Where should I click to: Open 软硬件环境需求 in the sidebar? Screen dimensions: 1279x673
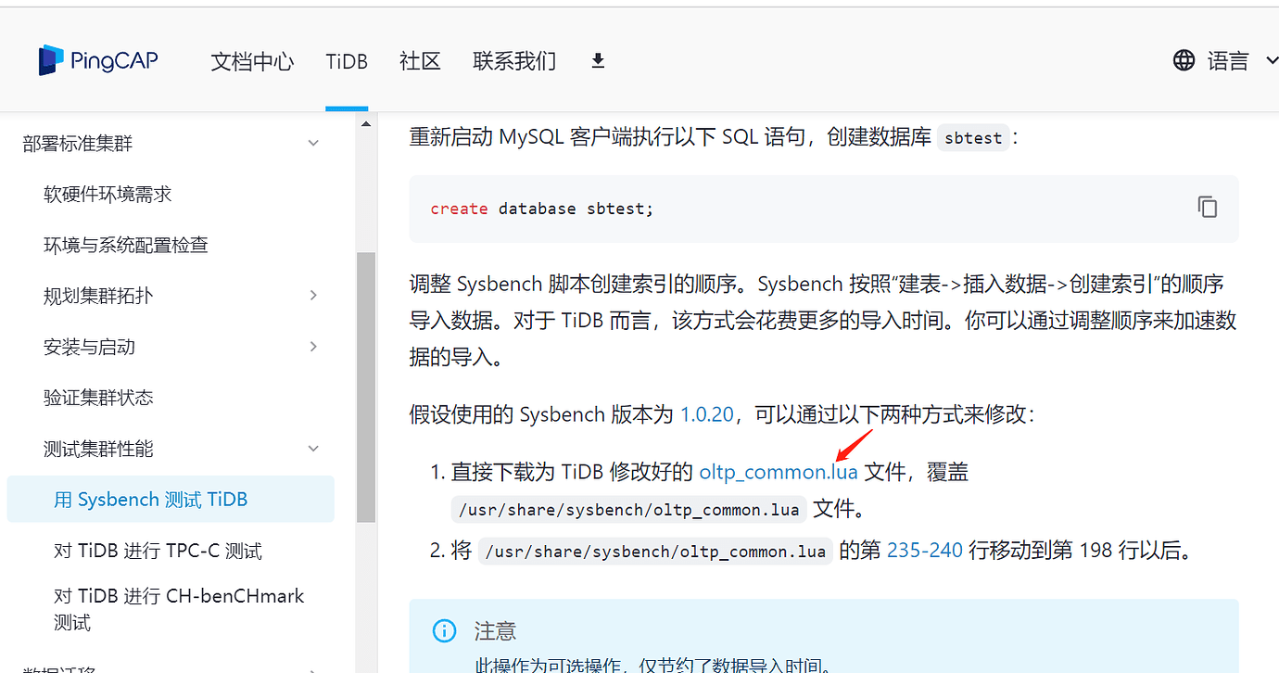click(x=108, y=195)
